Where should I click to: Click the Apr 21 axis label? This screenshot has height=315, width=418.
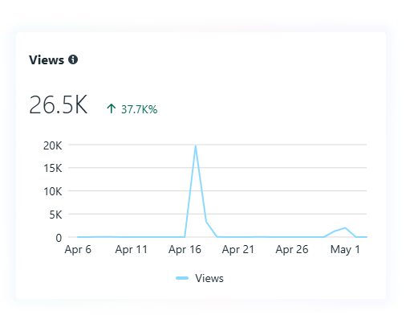click(x=238, y=250)
